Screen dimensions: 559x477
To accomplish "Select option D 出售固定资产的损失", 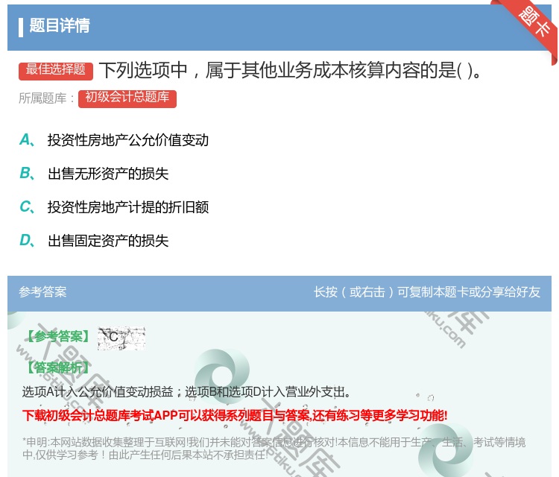I will [94, 241].
